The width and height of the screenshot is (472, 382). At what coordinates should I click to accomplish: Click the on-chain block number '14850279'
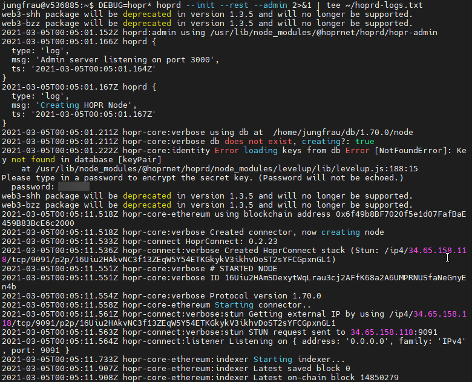(x=379, y=378)
